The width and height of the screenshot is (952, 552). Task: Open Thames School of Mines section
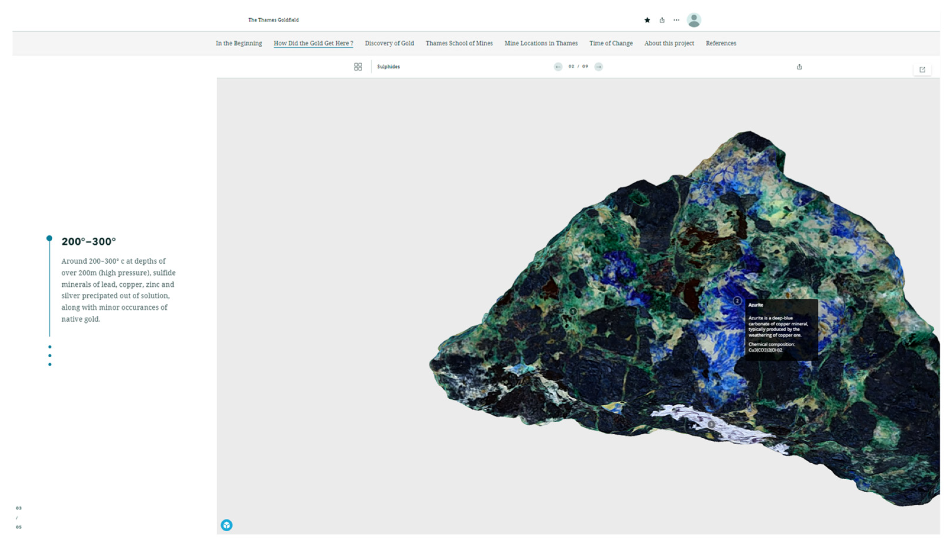pyautogui.click(x=459, y=43)
